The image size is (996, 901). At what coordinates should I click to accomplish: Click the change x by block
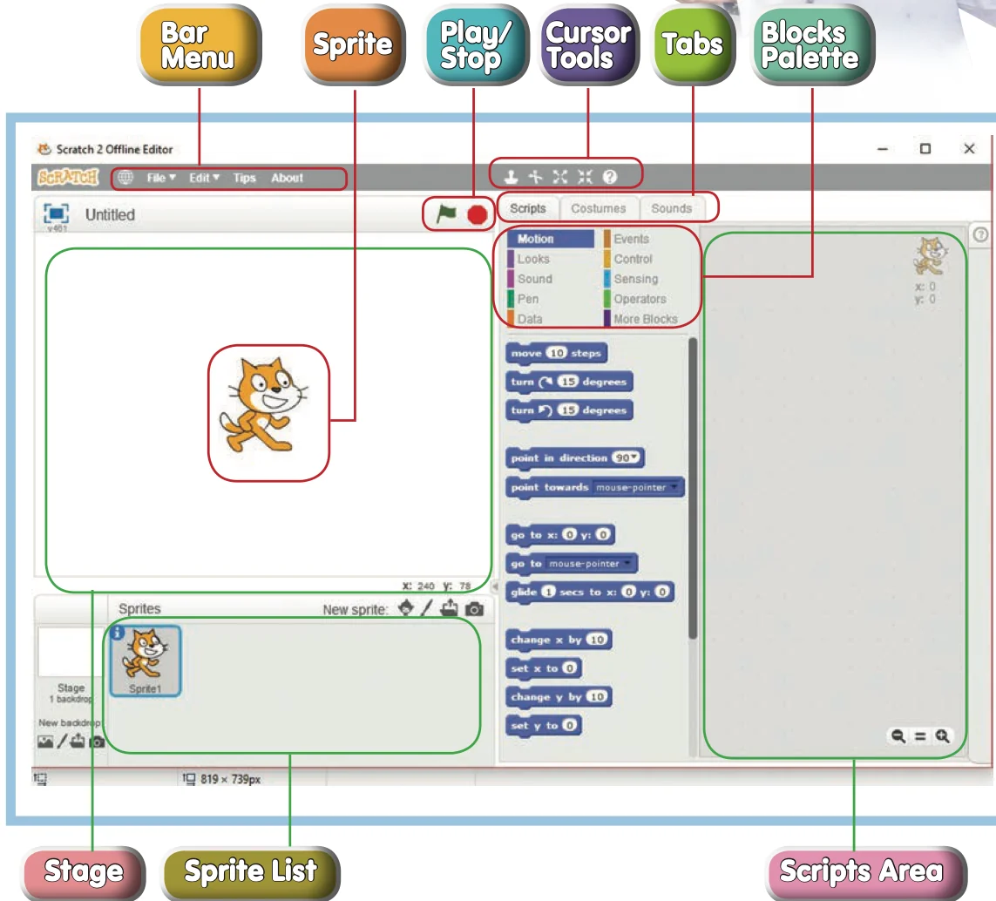[x=559, y=640]
